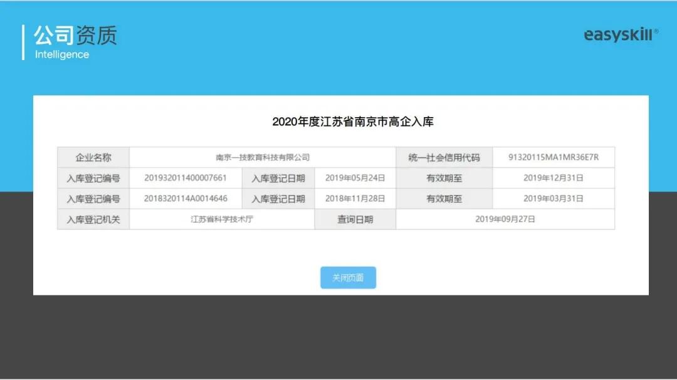Click registration number 201932011400007661
Screen dimensions: 677x380
click(x=185, y=178)
